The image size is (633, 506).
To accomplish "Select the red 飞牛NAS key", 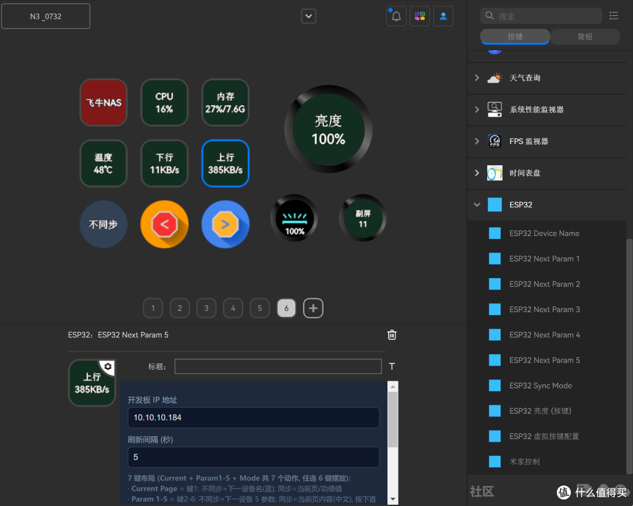I will click(103, 102).
